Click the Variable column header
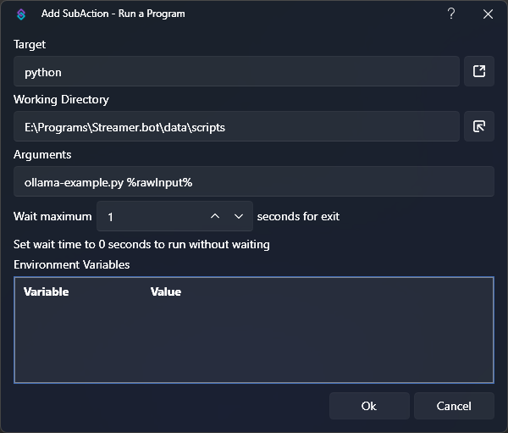This screenshot has height=433, width=508. (47, 291)
